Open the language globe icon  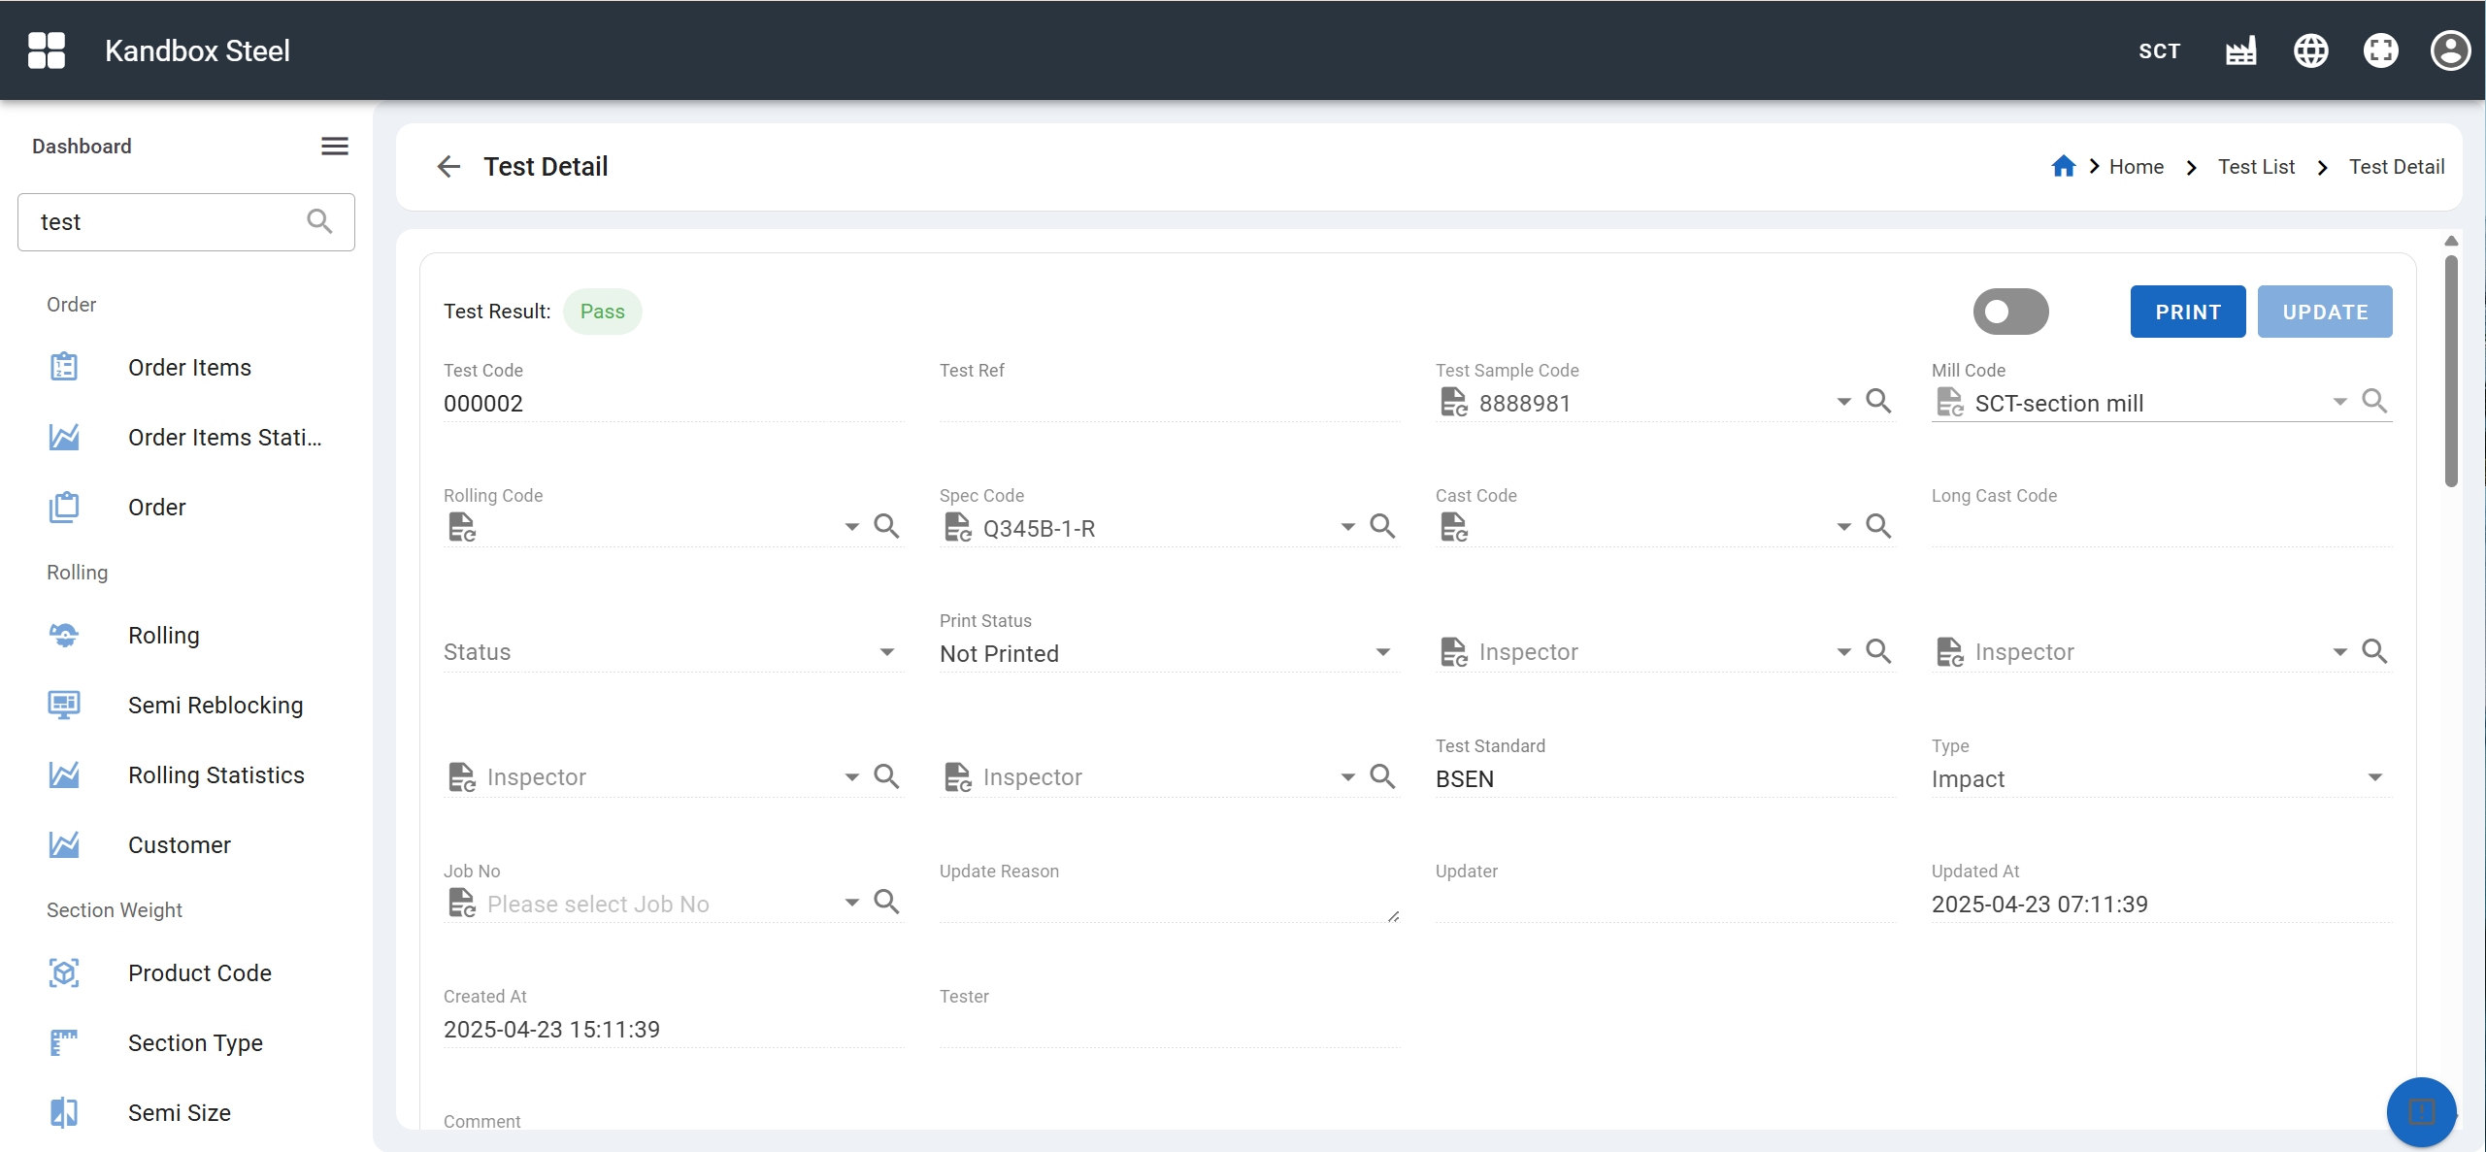click(x=2310, y=50)
